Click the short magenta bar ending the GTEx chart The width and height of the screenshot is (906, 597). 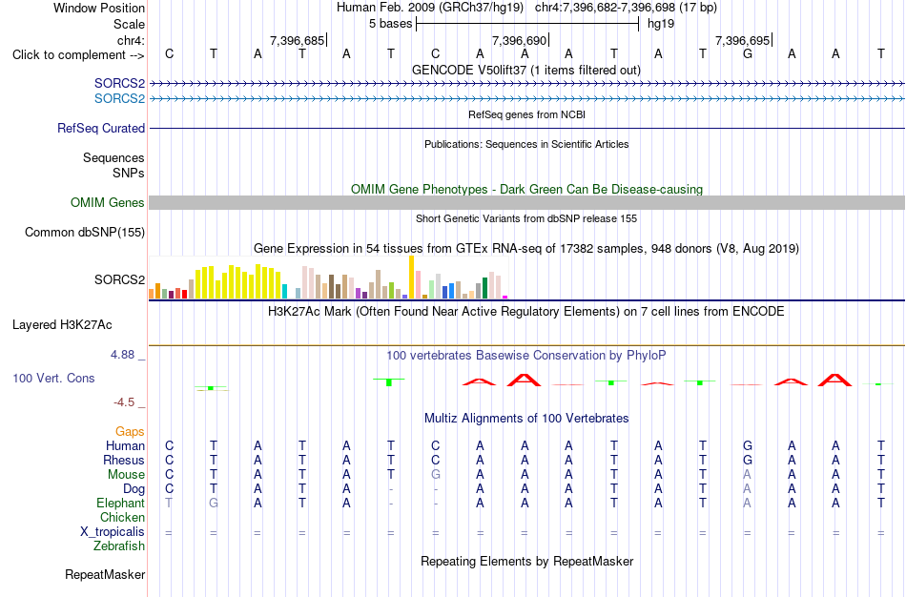505,297
